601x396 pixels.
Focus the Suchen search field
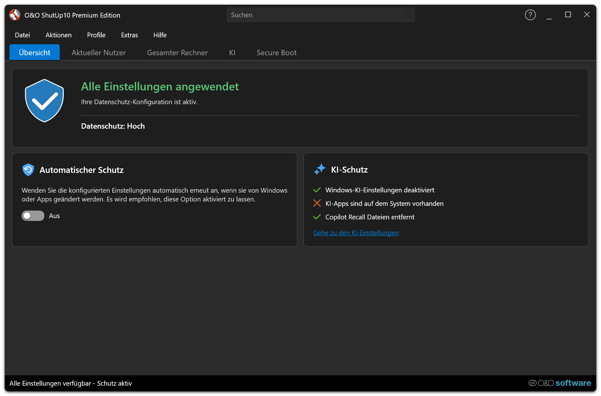(320, 15)
